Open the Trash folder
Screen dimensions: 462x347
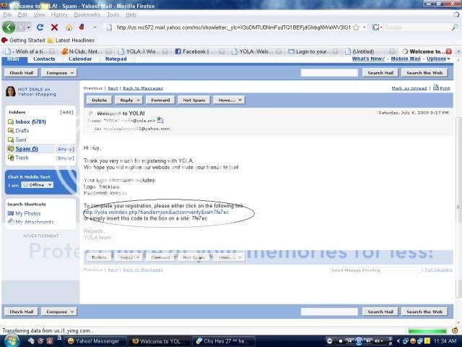tap(22, 158)
